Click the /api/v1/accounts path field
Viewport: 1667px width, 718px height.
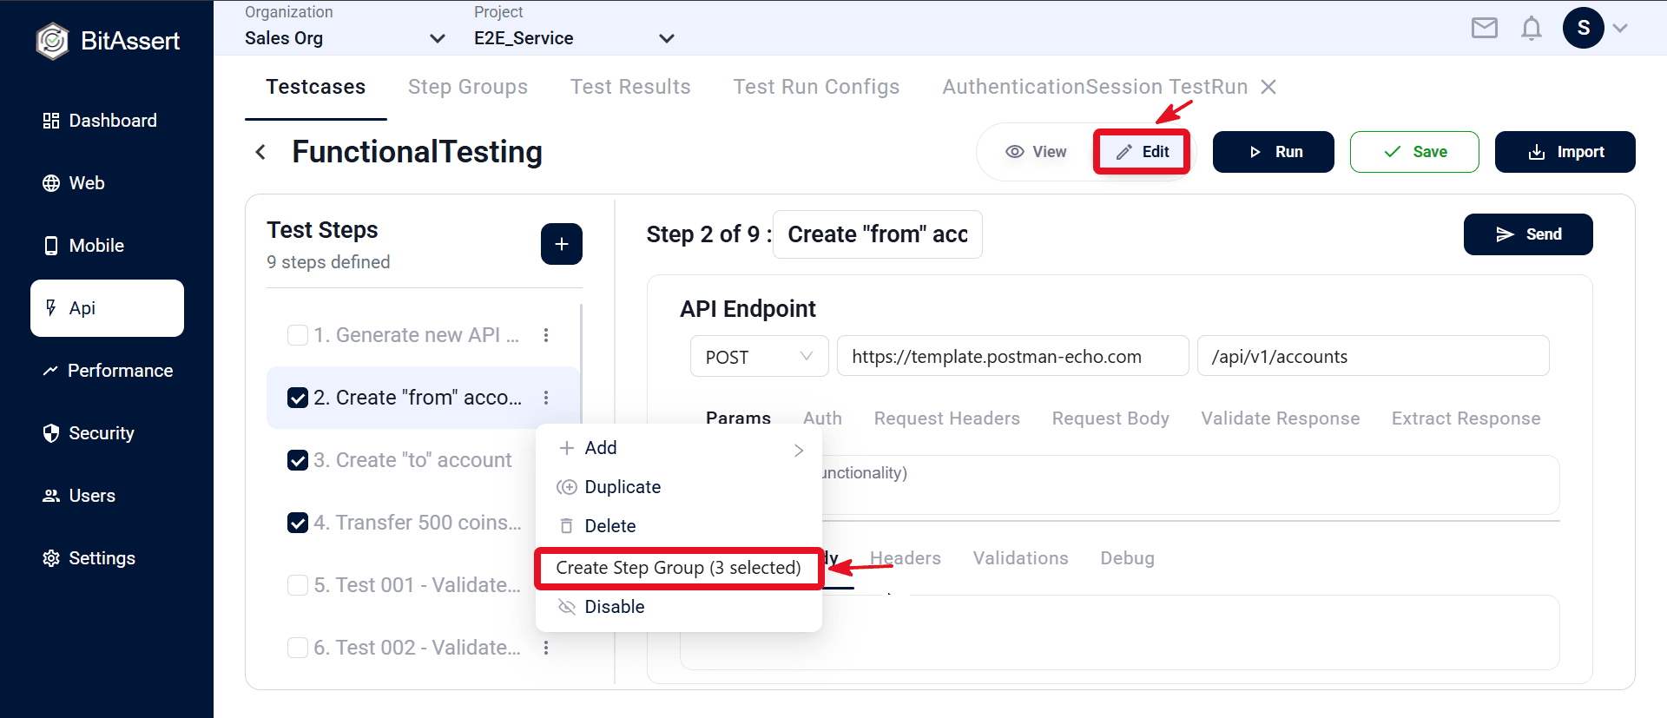1374,356
